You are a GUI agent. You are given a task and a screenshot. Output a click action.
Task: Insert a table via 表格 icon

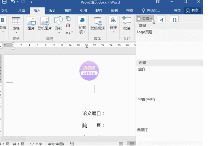[16, 21]
